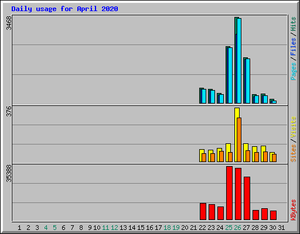
Task: Select the red KBytes bar for day 24
Action: 221,213
